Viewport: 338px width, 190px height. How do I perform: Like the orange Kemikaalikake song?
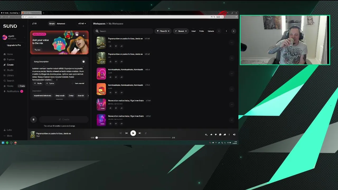(110, 93)
